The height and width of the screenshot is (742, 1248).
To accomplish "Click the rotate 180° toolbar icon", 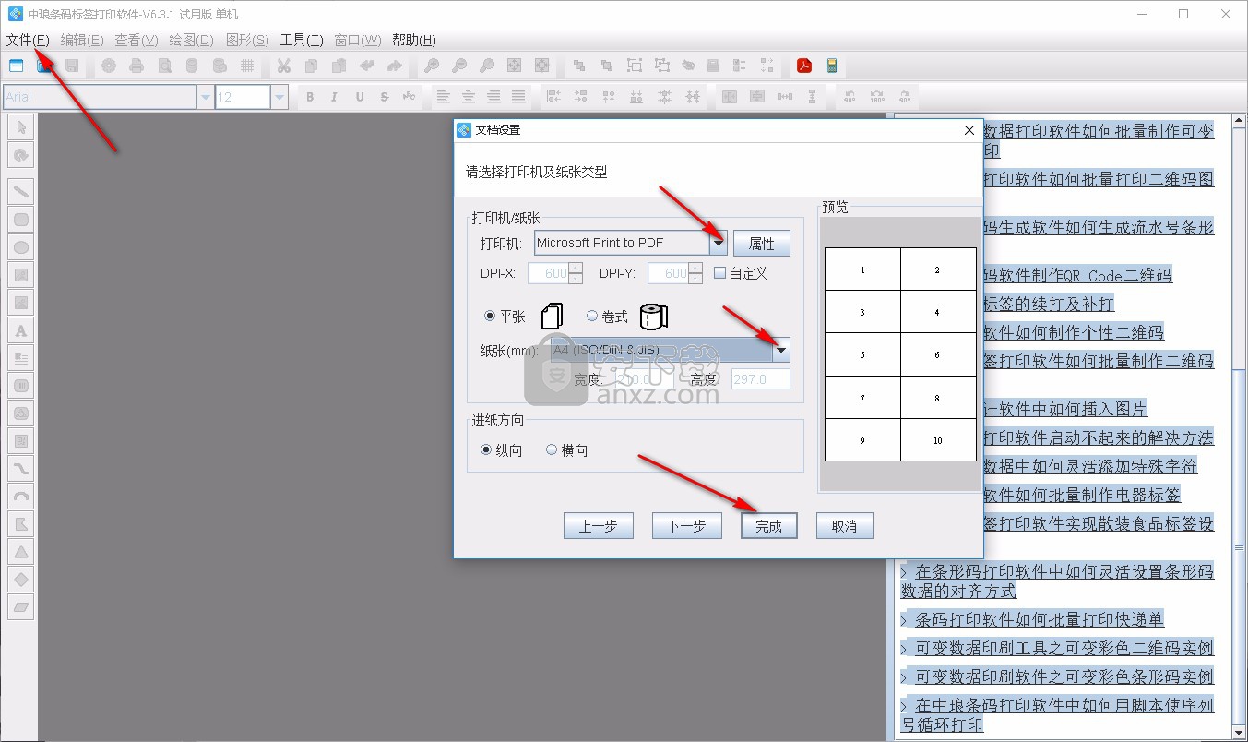I will 877,97.
